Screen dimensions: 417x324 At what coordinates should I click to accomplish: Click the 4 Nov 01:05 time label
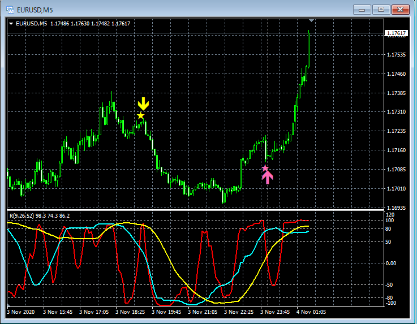pos(311,312)
